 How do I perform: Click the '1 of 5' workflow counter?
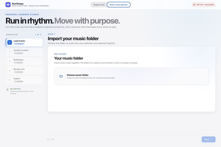coord(38,34)
